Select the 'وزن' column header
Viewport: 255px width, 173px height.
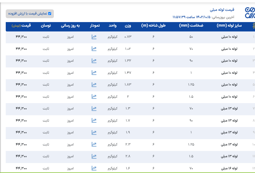pos(128,26)
